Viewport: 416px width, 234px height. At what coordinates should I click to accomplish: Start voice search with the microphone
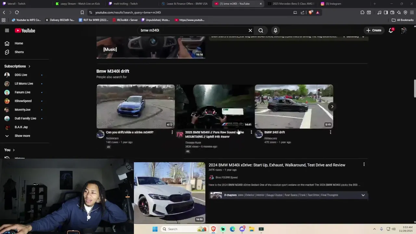[x=275, y=30]
